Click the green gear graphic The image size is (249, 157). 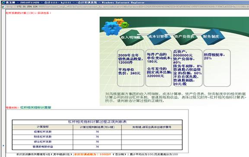tap(125, 25)
